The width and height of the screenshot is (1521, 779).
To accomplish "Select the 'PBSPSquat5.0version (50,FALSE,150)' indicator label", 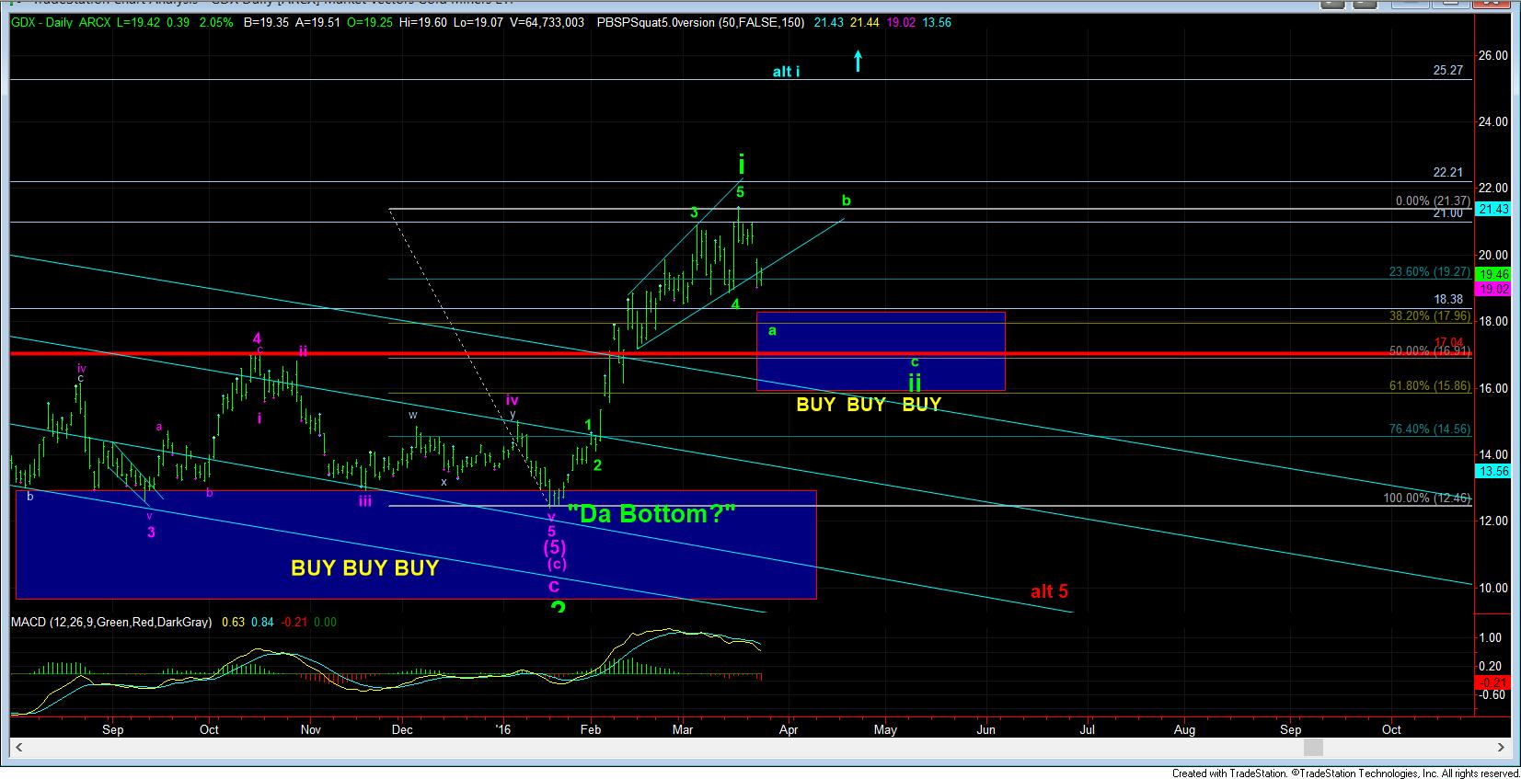I will (701, 22).
